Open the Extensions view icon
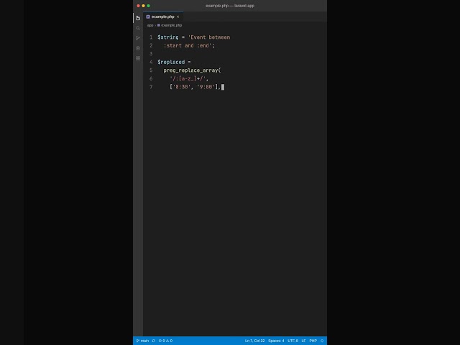460x345 pixels. tap(138, 58)
